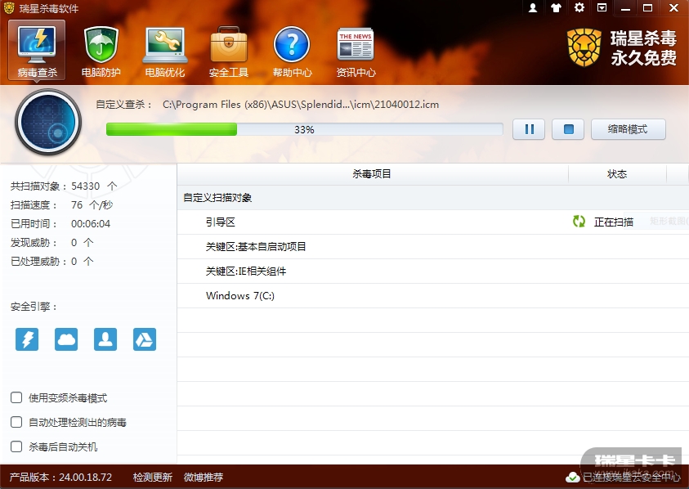Click the 扫描速度 76 个/秒 value
Image resolution: width=689 pixels, height=489 pixels.
92,205
